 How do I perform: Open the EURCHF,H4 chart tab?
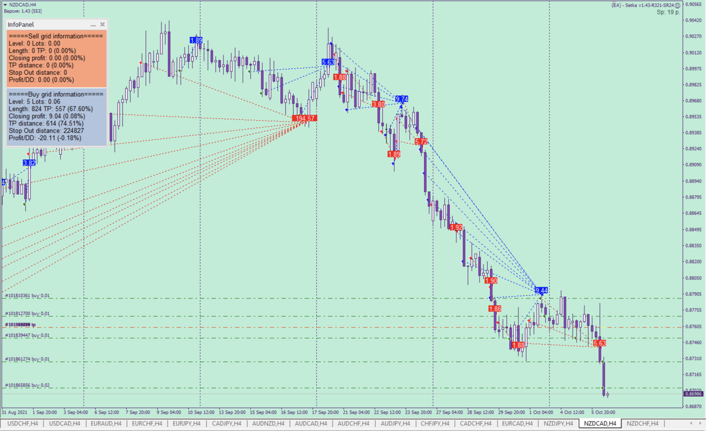click(x=147, y=423)
